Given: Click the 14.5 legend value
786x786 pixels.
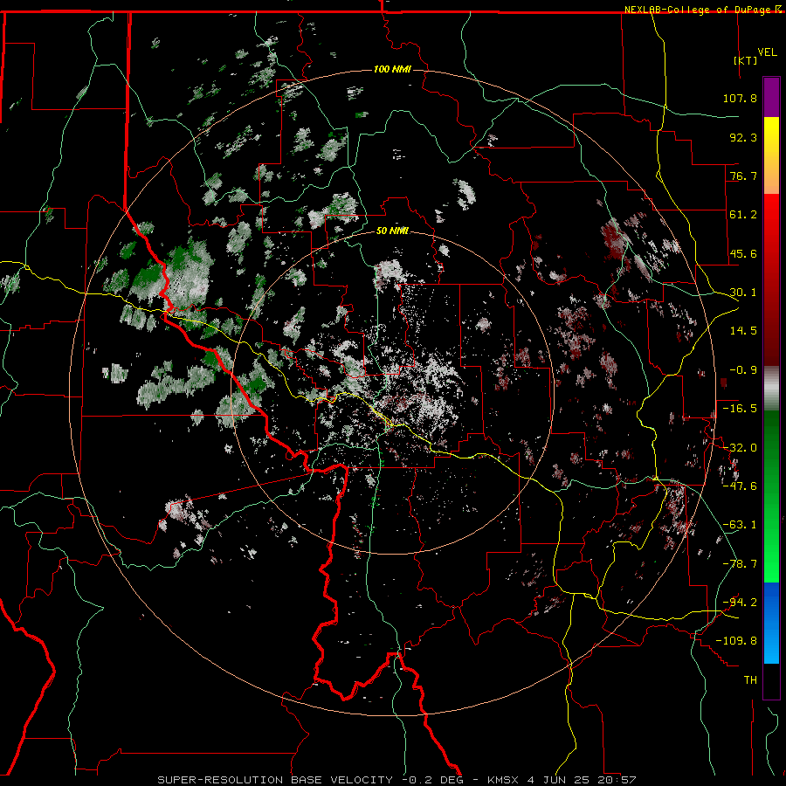Looking at the screenshot, I should pyautogui.click(x=743, y=331).
